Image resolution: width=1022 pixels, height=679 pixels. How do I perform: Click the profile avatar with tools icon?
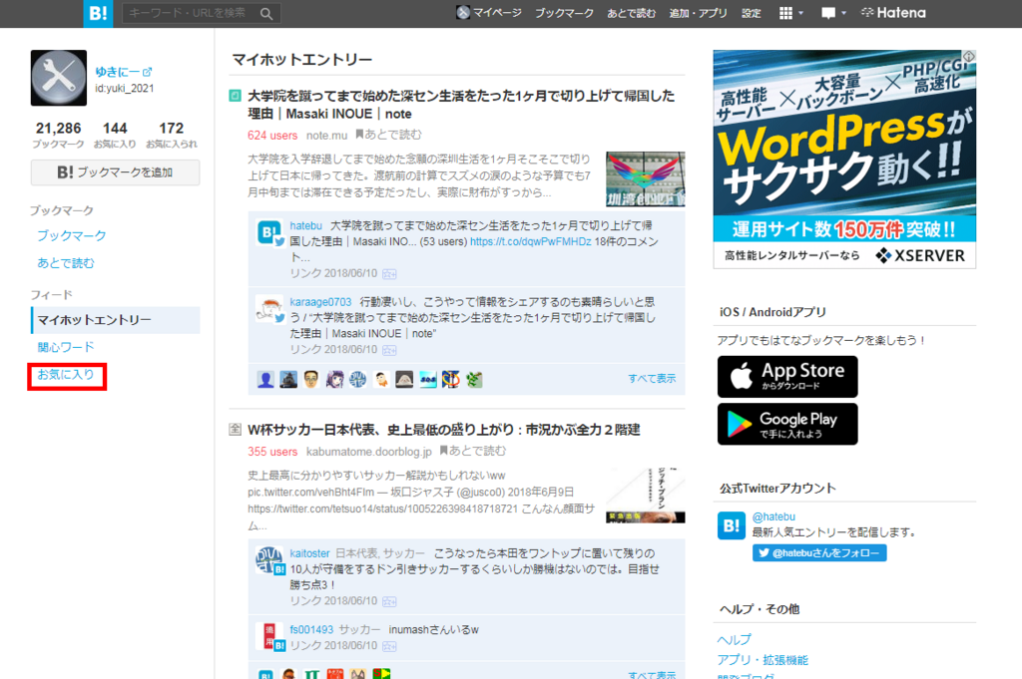59,78
